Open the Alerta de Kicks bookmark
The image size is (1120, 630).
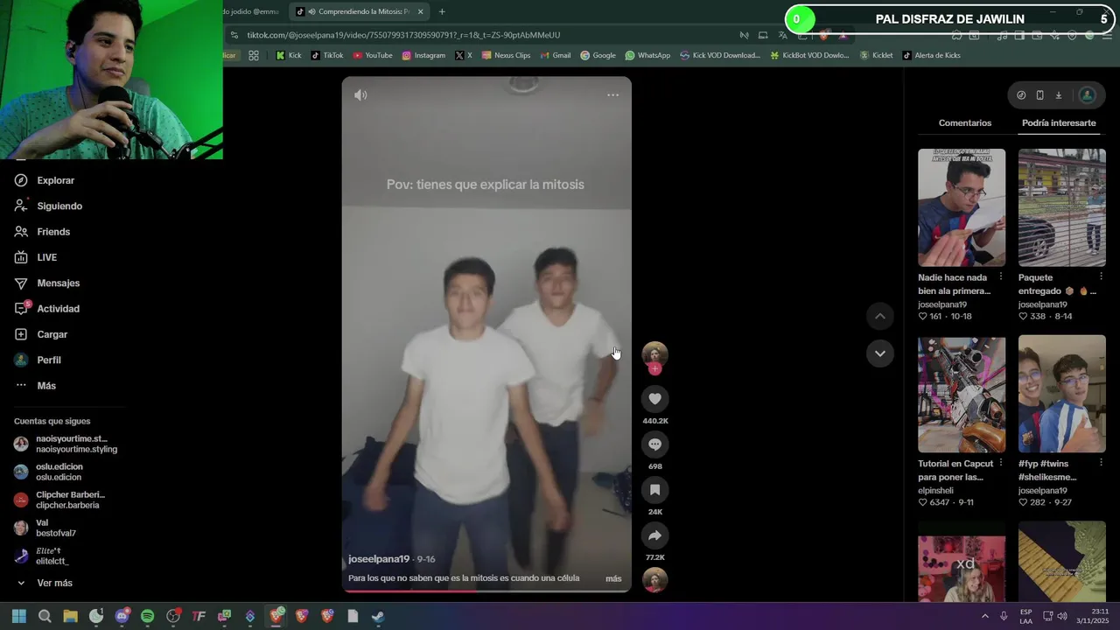[x=931, y=55]
